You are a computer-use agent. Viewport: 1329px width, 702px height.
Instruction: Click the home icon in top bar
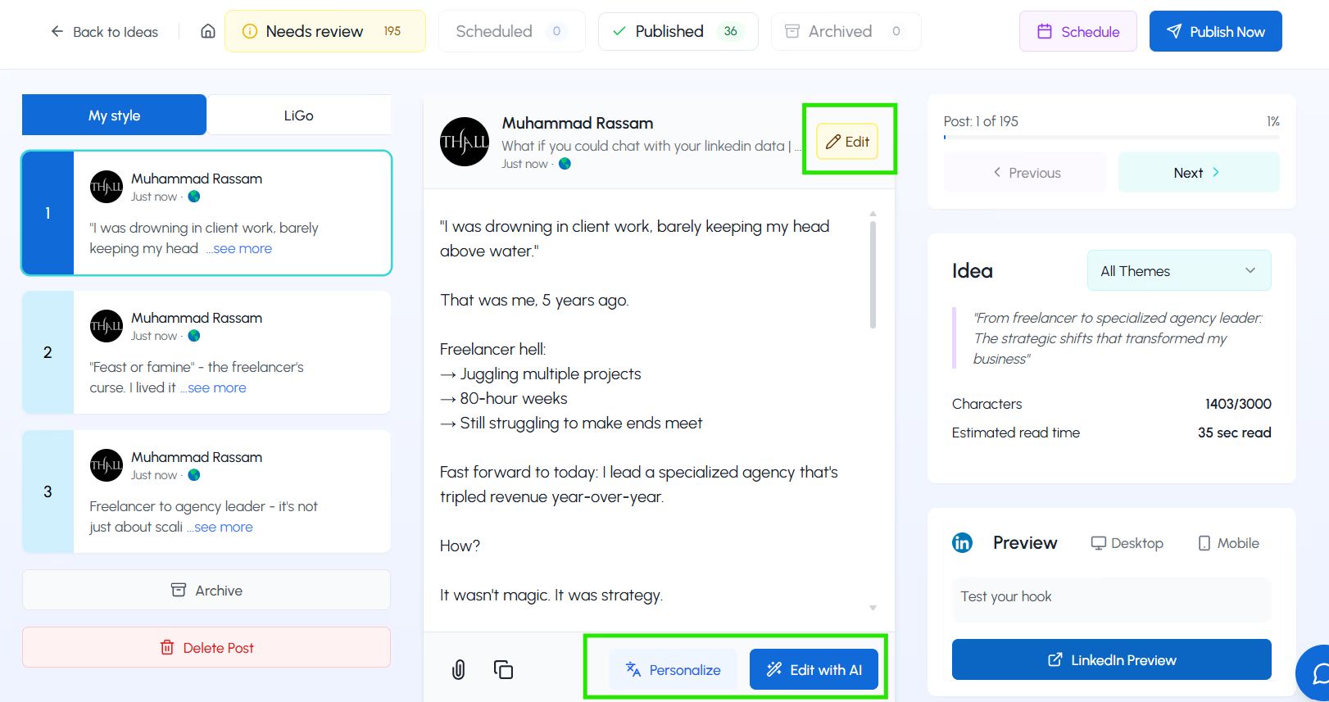click(208, 32)
